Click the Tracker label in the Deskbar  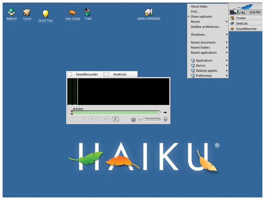tap(241, 18)
